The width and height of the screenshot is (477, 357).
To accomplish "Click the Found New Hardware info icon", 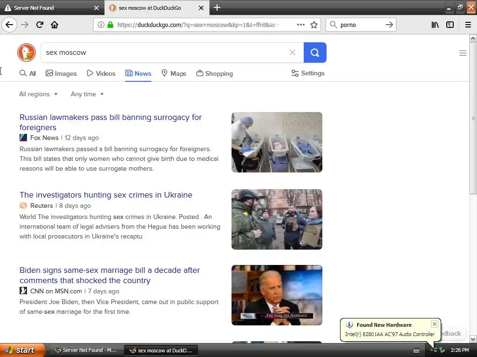I will (349, 325).
